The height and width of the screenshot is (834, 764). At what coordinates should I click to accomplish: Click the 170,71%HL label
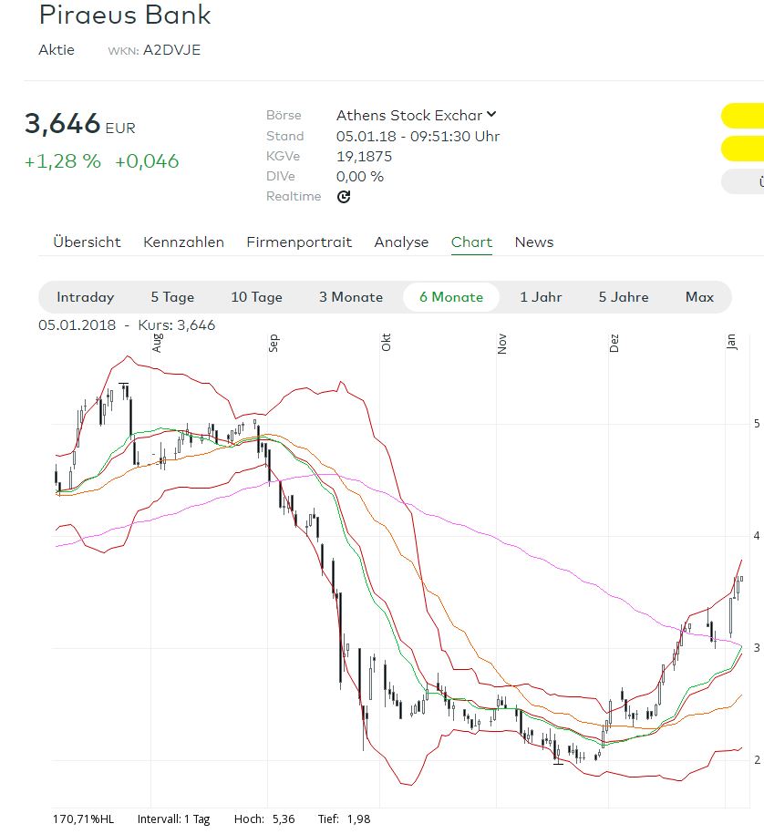pos(83,819)
